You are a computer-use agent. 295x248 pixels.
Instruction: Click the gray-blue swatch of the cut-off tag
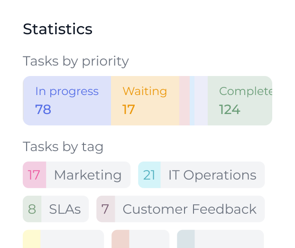click(186, 239)
